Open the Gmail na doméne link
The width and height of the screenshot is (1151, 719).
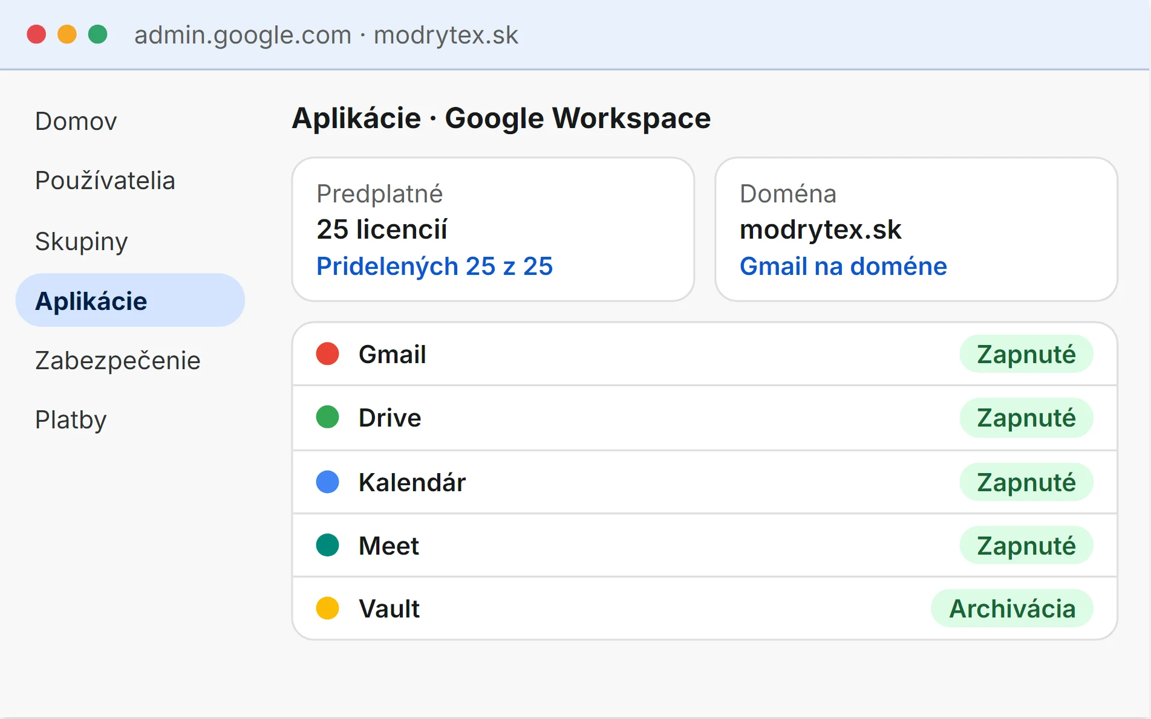(843, 266)
